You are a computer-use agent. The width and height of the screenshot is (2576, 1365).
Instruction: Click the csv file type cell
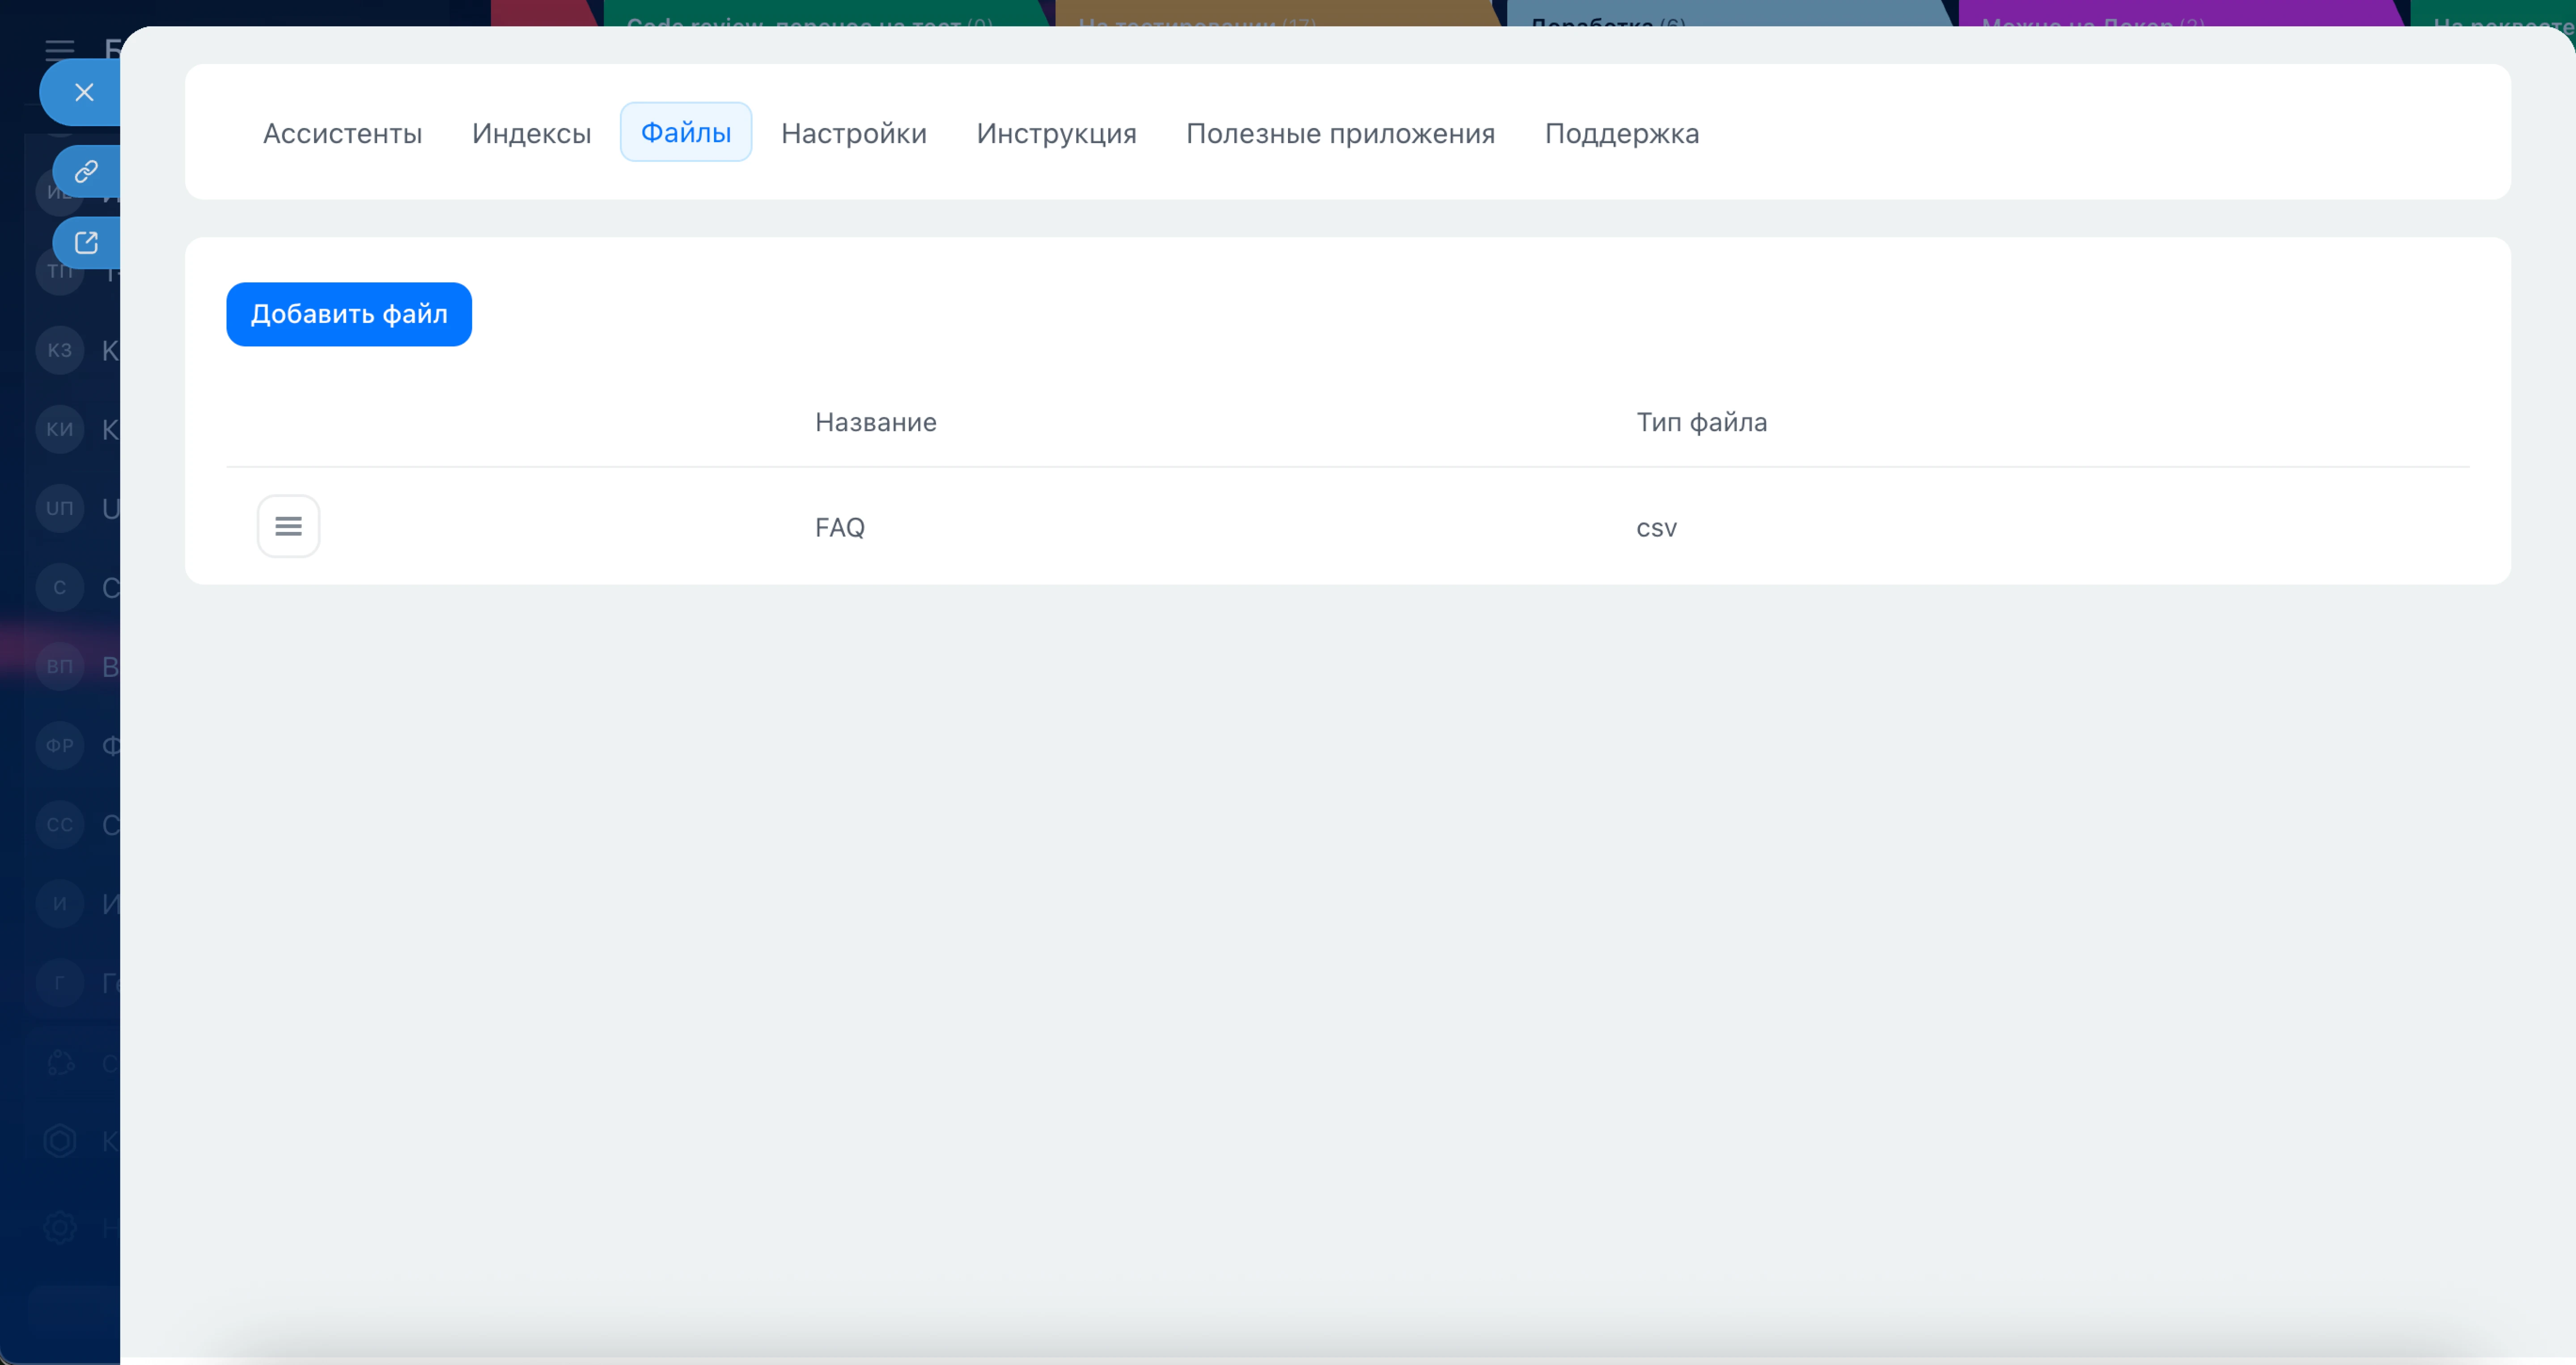tap(1656, 527)
